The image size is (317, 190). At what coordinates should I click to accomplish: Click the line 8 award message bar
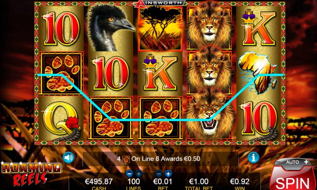tap(160, 159)
